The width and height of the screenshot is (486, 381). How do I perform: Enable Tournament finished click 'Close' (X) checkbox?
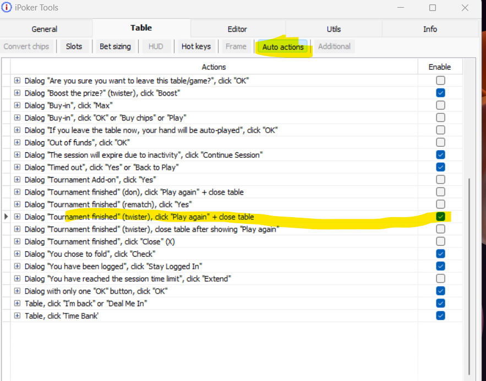coord(440,241)
